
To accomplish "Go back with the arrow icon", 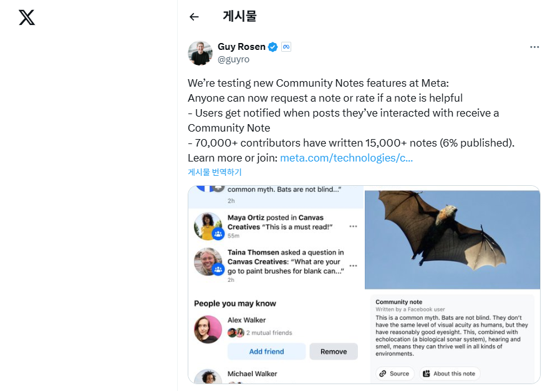I will click(x=194, y=17).
